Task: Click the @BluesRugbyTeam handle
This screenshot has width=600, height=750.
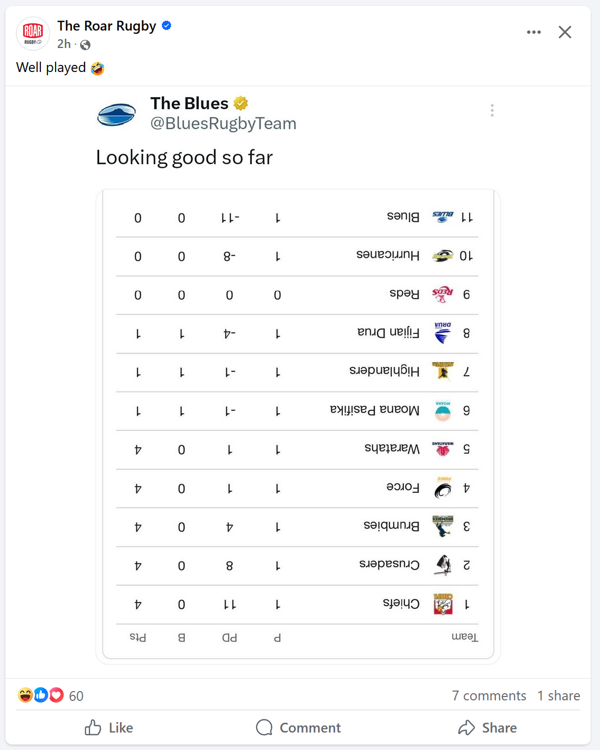Action: click(223, 123)
